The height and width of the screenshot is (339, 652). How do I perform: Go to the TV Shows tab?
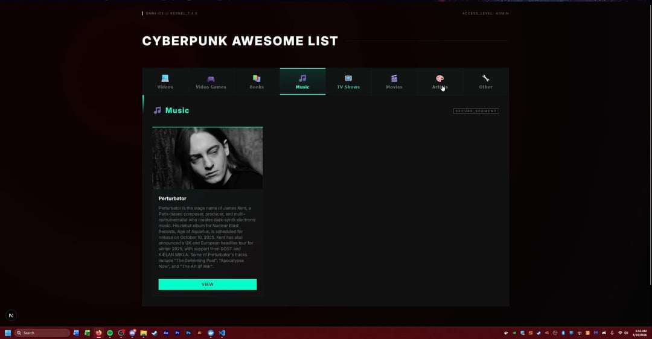(x=348, y=82)
